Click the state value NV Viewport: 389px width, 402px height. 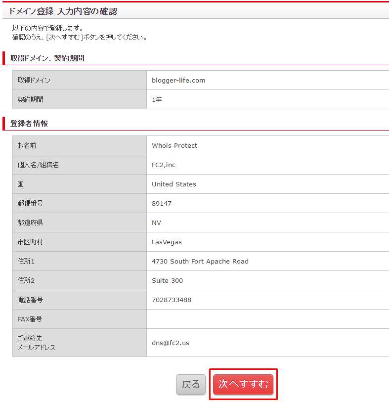156,223
